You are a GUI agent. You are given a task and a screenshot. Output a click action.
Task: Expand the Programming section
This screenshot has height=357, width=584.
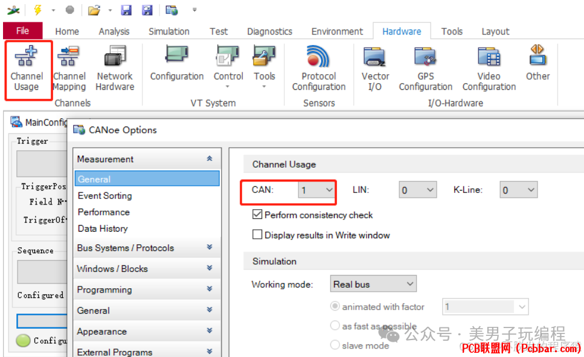[210, 289]
